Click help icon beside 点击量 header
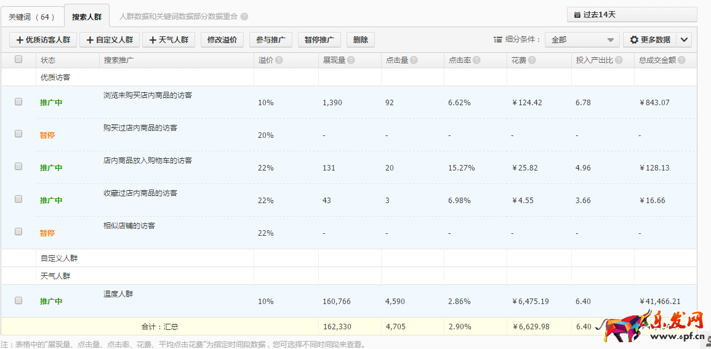 [414, 60]
